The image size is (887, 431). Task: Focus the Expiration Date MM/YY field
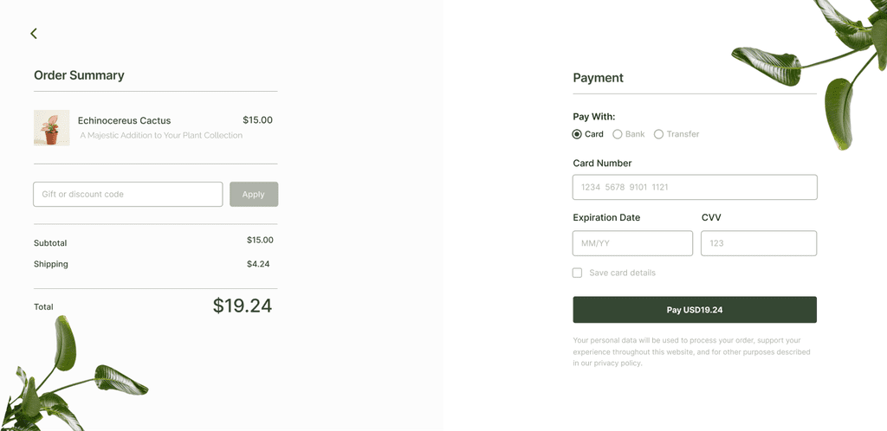pos(632,243)
